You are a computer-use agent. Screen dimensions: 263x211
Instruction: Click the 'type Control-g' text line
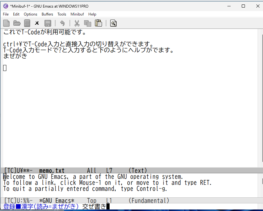point(85,189)
